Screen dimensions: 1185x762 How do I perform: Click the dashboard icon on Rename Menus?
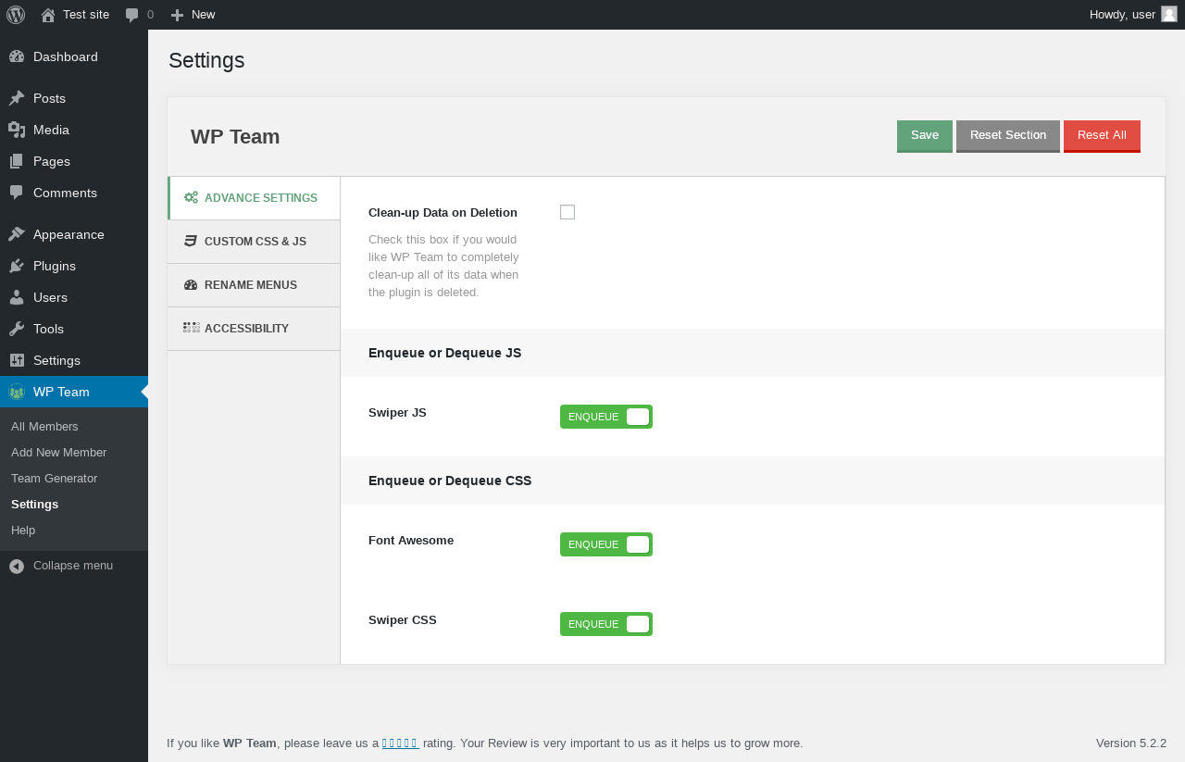click(191, 284)
